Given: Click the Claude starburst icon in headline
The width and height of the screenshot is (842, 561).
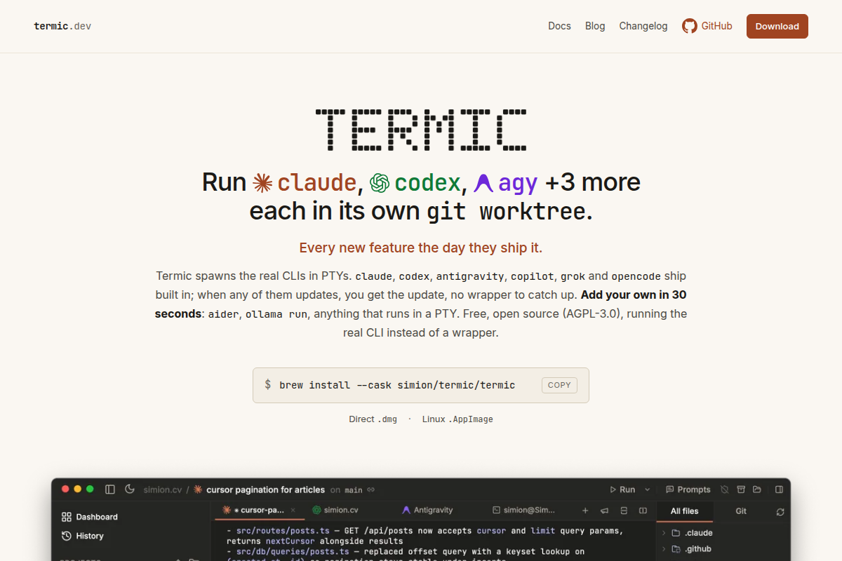Looking at the screenshot, I should (x=262, y=183).
